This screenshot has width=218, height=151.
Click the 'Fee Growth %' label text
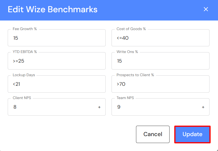tap(25, 29)
